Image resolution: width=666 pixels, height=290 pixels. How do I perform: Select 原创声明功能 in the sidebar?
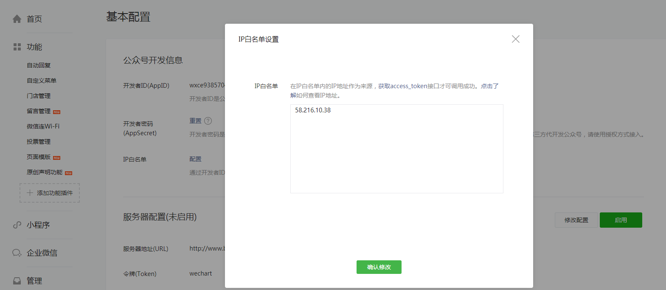(x=45, y=172)
